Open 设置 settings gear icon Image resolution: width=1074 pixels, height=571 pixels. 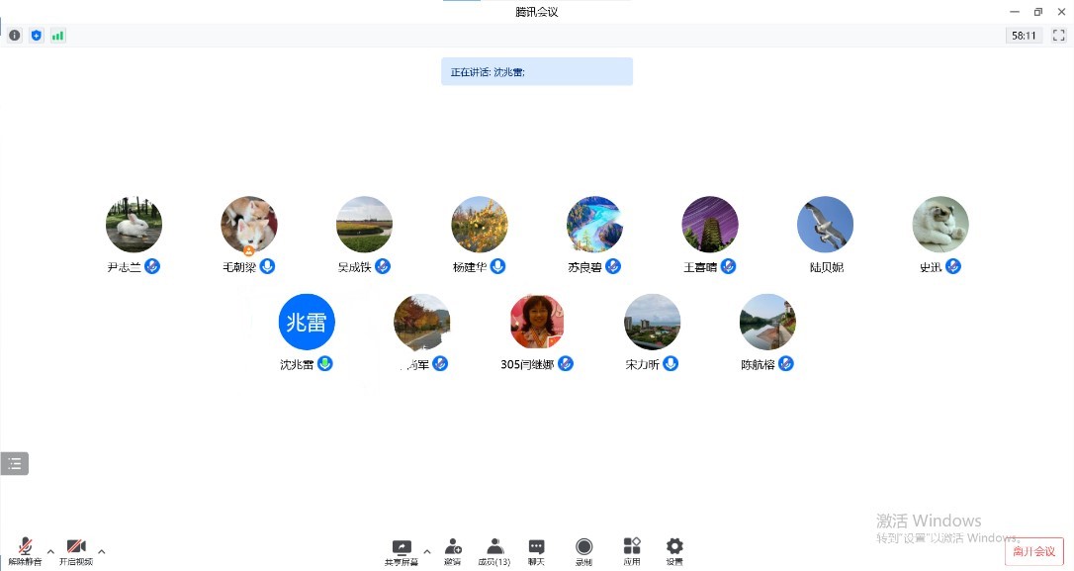point(674,550)
